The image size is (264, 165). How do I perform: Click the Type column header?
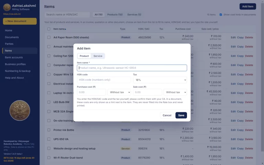pyautogui.click(x=123, y=29)
